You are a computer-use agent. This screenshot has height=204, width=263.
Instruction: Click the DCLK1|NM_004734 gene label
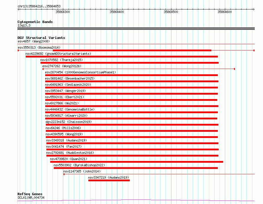[31, 198]
